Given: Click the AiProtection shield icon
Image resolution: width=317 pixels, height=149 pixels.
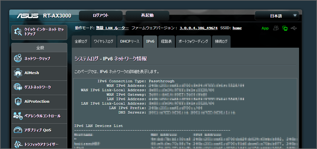Looking at the screenshot, I should click(x=18, y=102).
